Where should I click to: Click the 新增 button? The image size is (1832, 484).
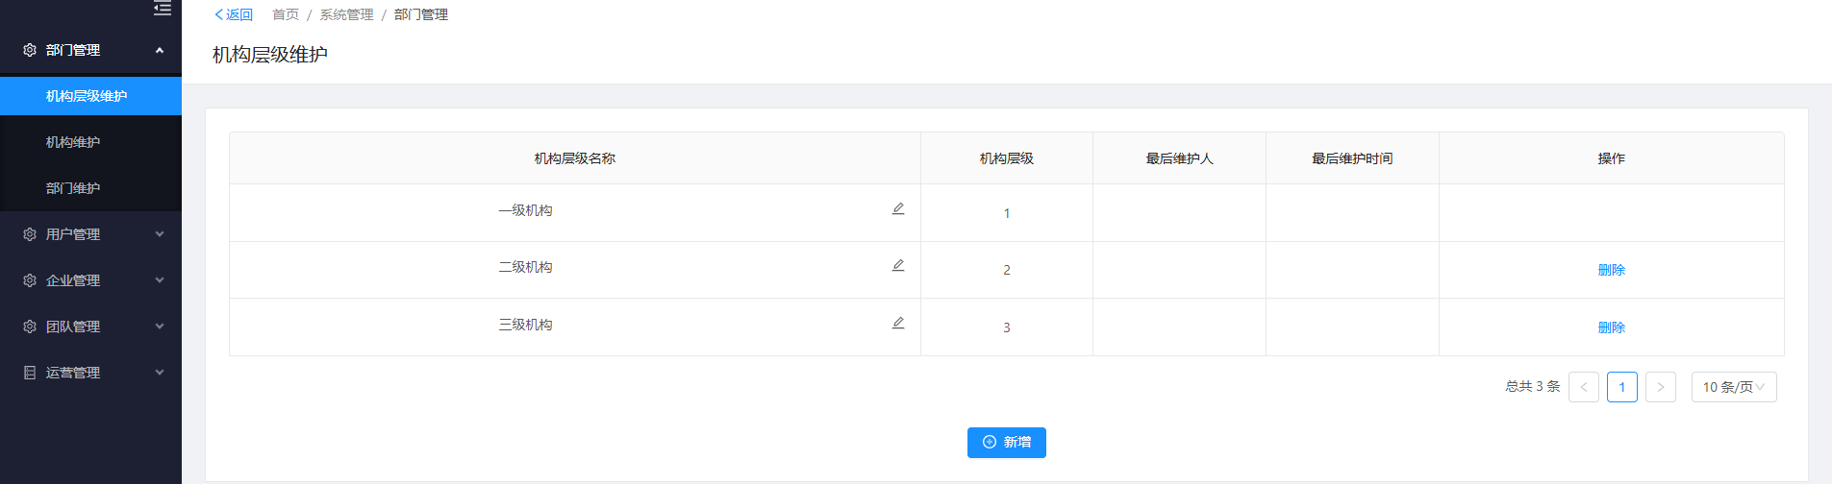[x=1006, y=443]
